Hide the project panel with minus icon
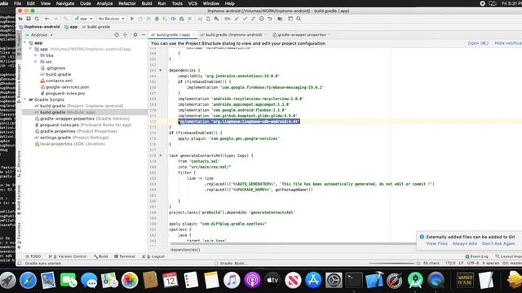This screenshot has height=293, width=522. coord(144,35)
